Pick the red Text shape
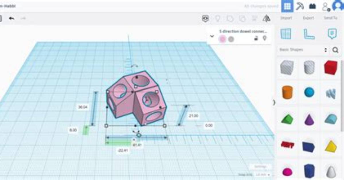 287,145
